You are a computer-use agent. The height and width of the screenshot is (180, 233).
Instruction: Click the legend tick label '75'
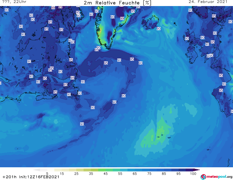149,174
